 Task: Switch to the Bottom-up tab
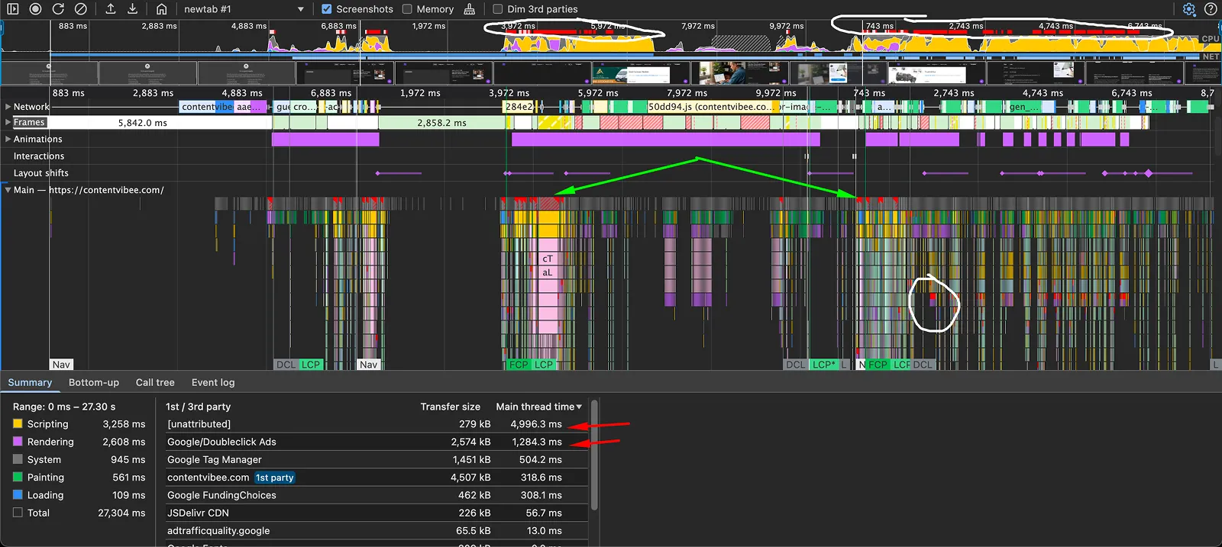tap(94, 382)
